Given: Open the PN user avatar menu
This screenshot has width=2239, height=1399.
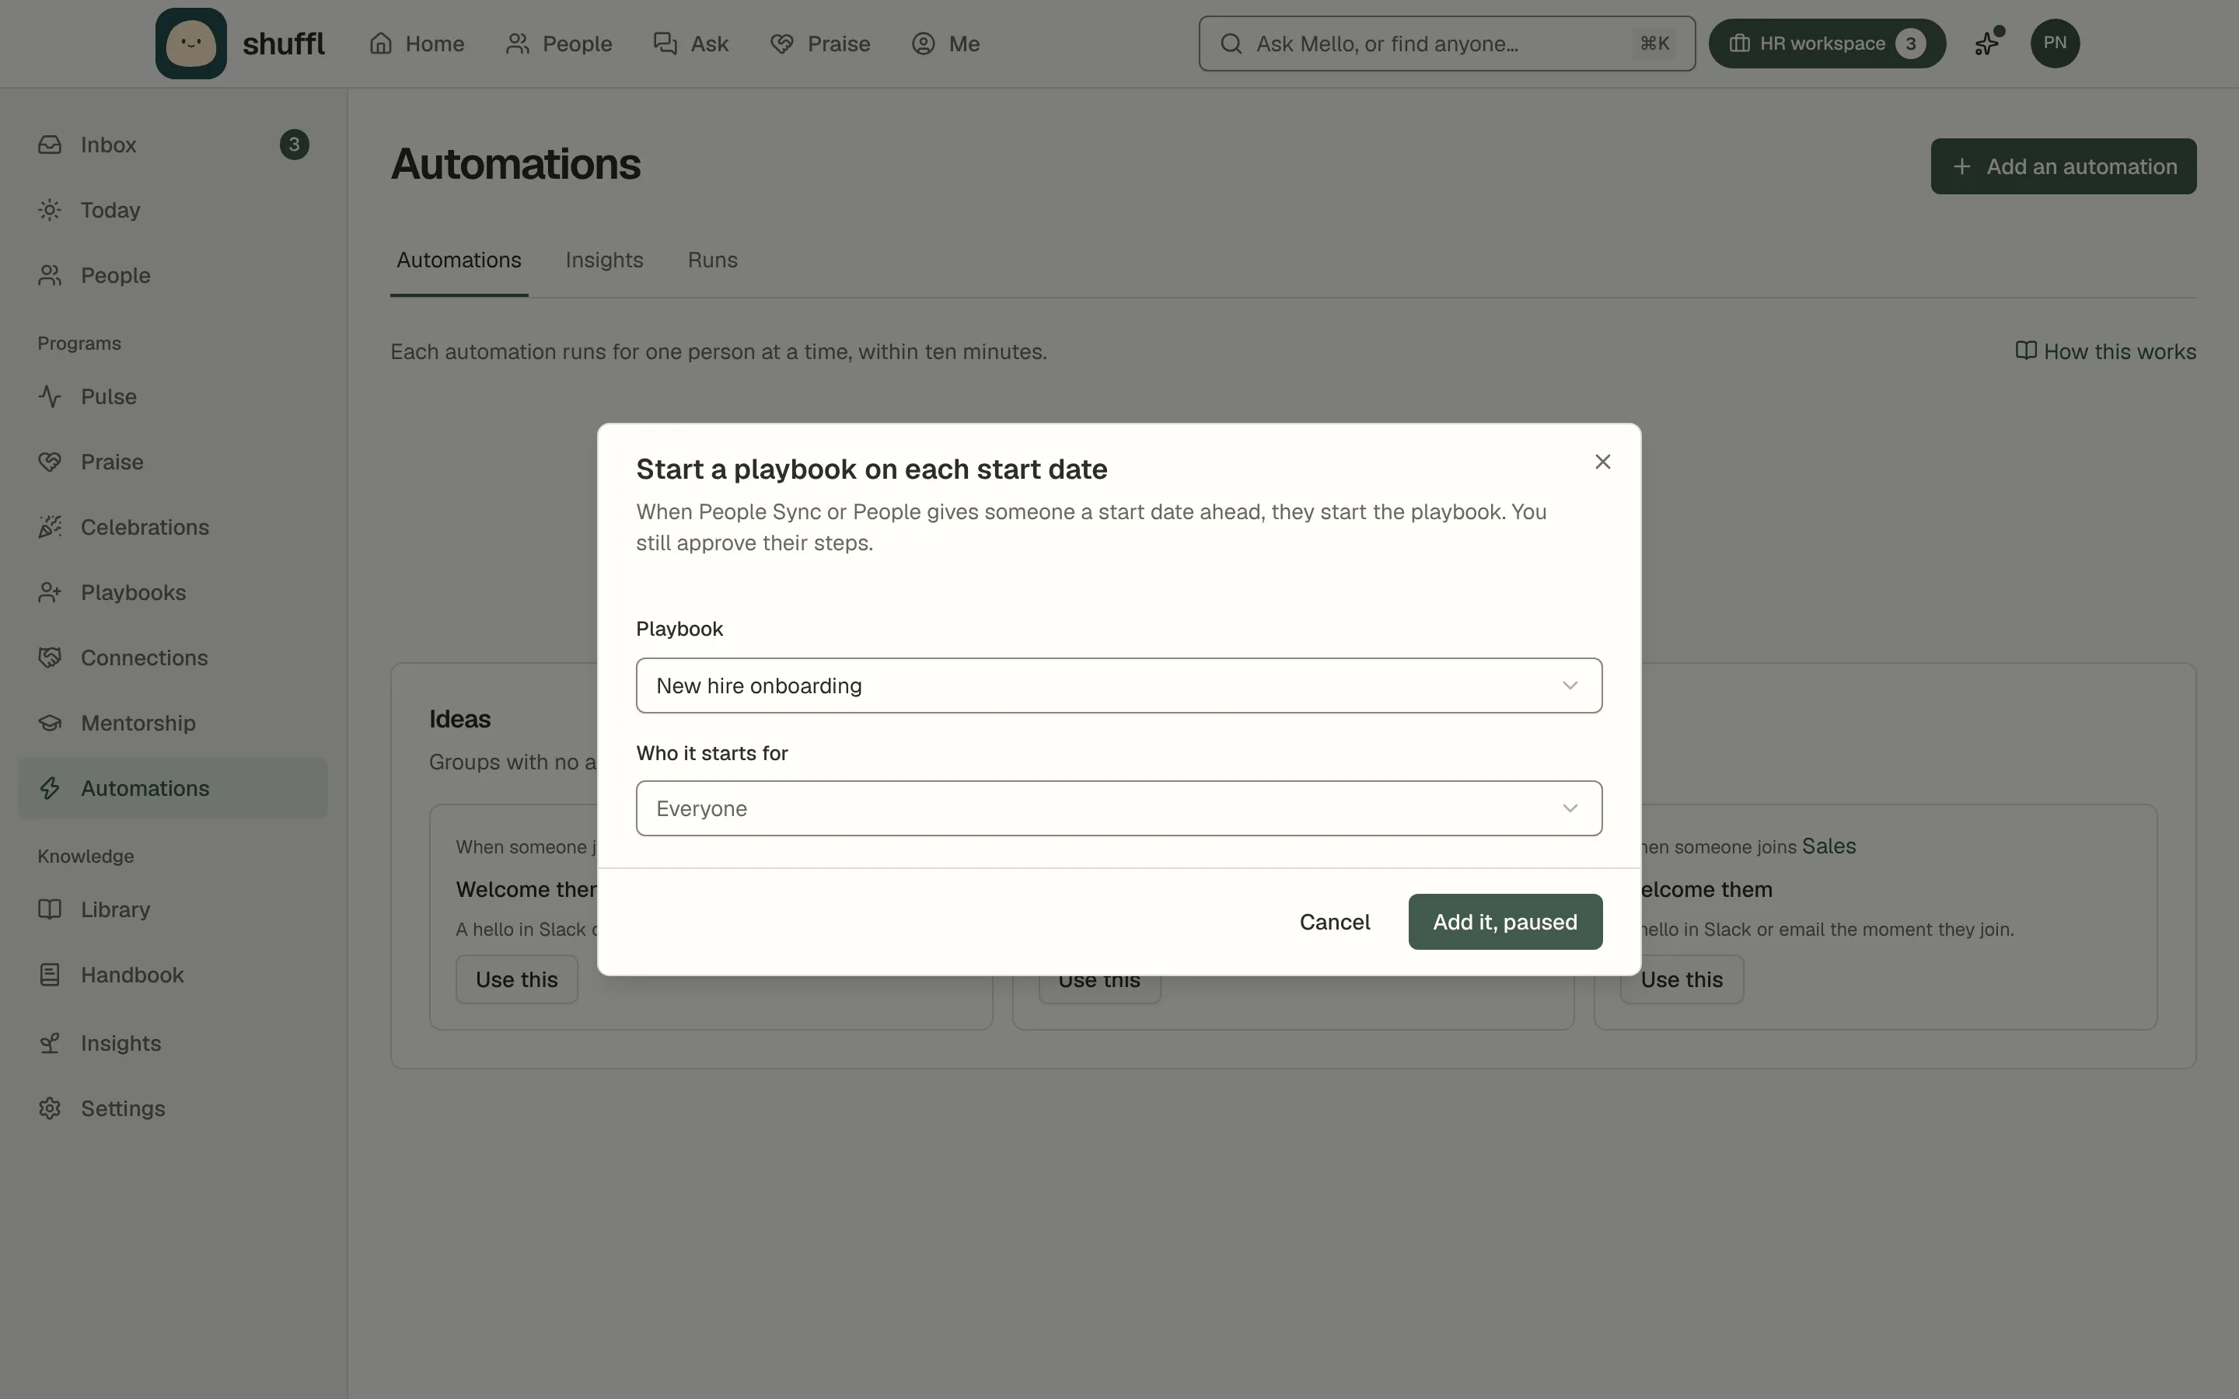Looking at the screenshot, I should tap(2054, 44).
